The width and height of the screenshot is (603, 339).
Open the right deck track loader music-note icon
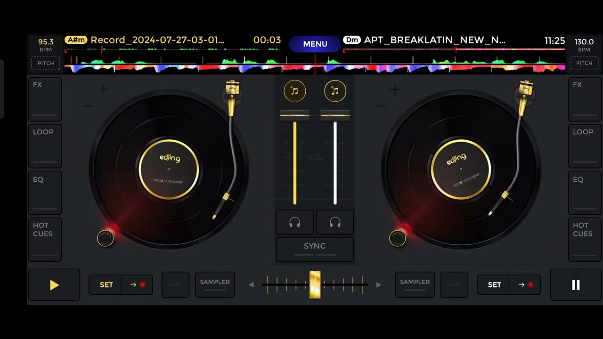pyautogui.click(x=335, y=91)
